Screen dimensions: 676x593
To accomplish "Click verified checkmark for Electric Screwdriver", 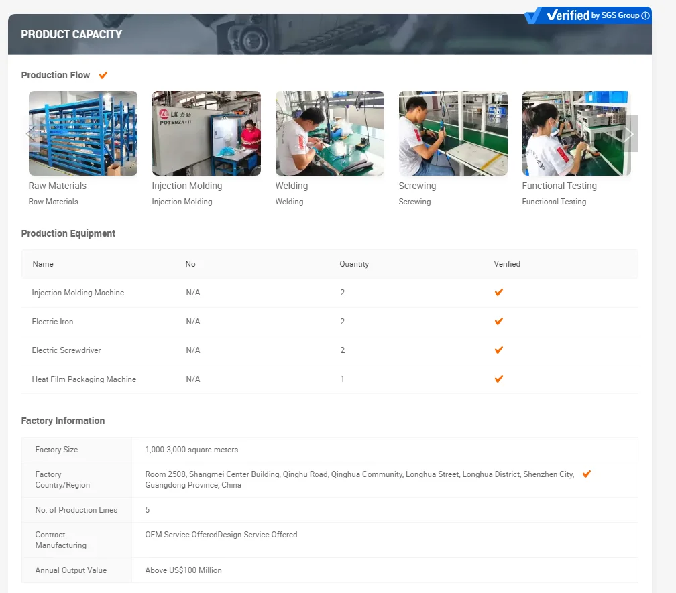I will [x=499, y=350].
